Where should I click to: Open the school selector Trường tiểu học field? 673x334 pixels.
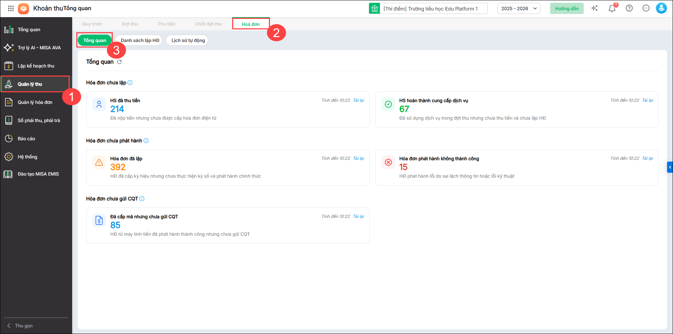[430, 8]
